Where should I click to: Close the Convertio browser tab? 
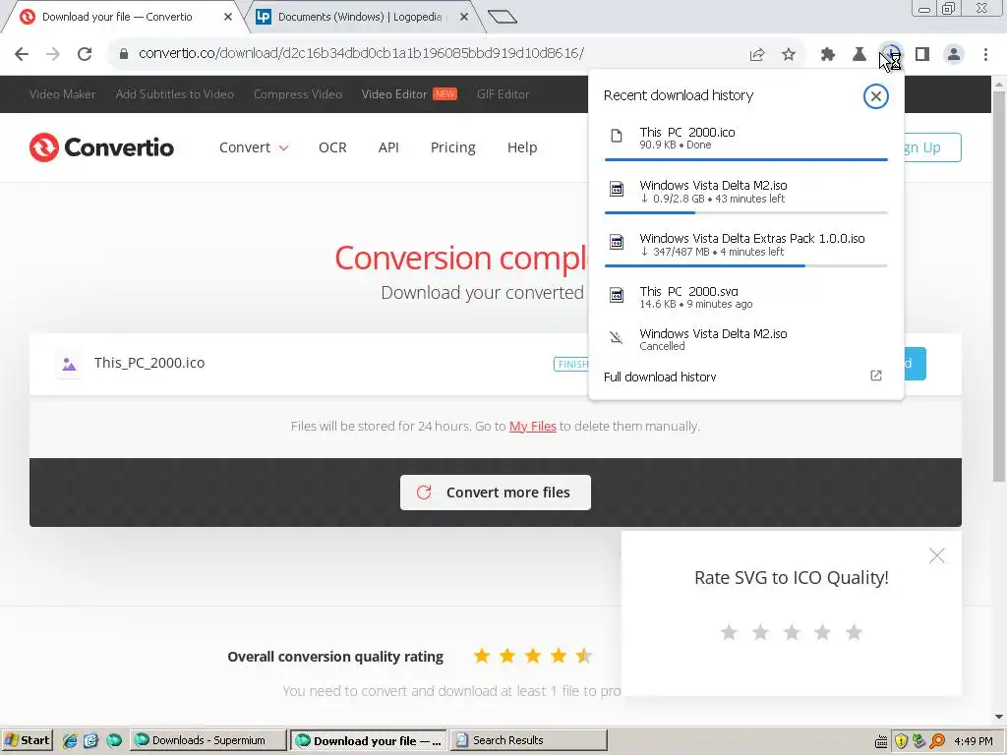[228, 17]
